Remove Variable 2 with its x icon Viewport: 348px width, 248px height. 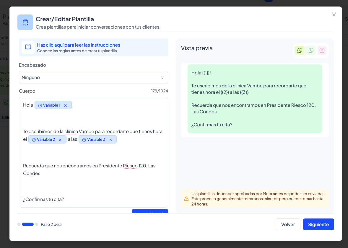(x=60, y=140)
